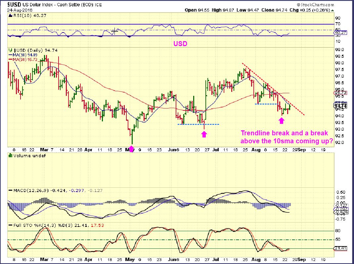Click the boxed -0.424 MACD value on the axis
Viewport: 354px width, 264px height.
pyautogui.click(x=340, y=212)
